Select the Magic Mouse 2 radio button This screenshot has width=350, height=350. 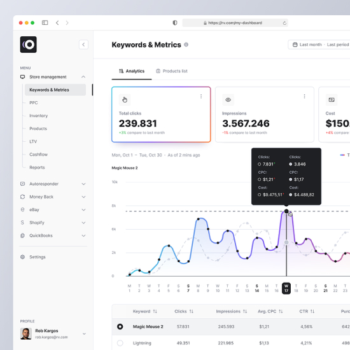coord(120,326)
